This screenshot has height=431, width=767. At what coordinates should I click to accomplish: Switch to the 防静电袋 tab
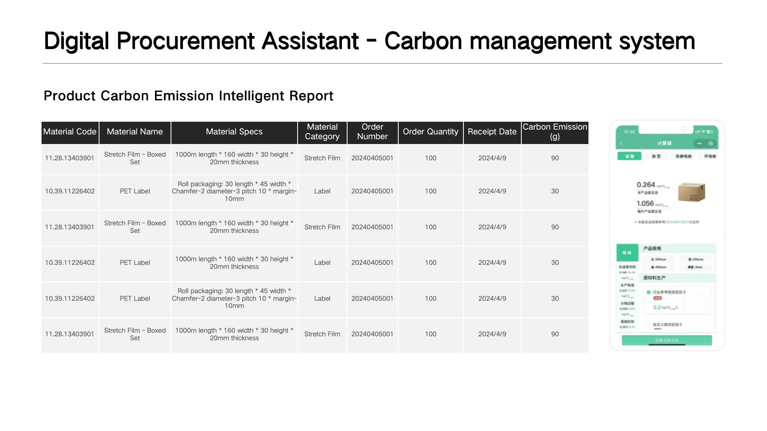[684, 156]
